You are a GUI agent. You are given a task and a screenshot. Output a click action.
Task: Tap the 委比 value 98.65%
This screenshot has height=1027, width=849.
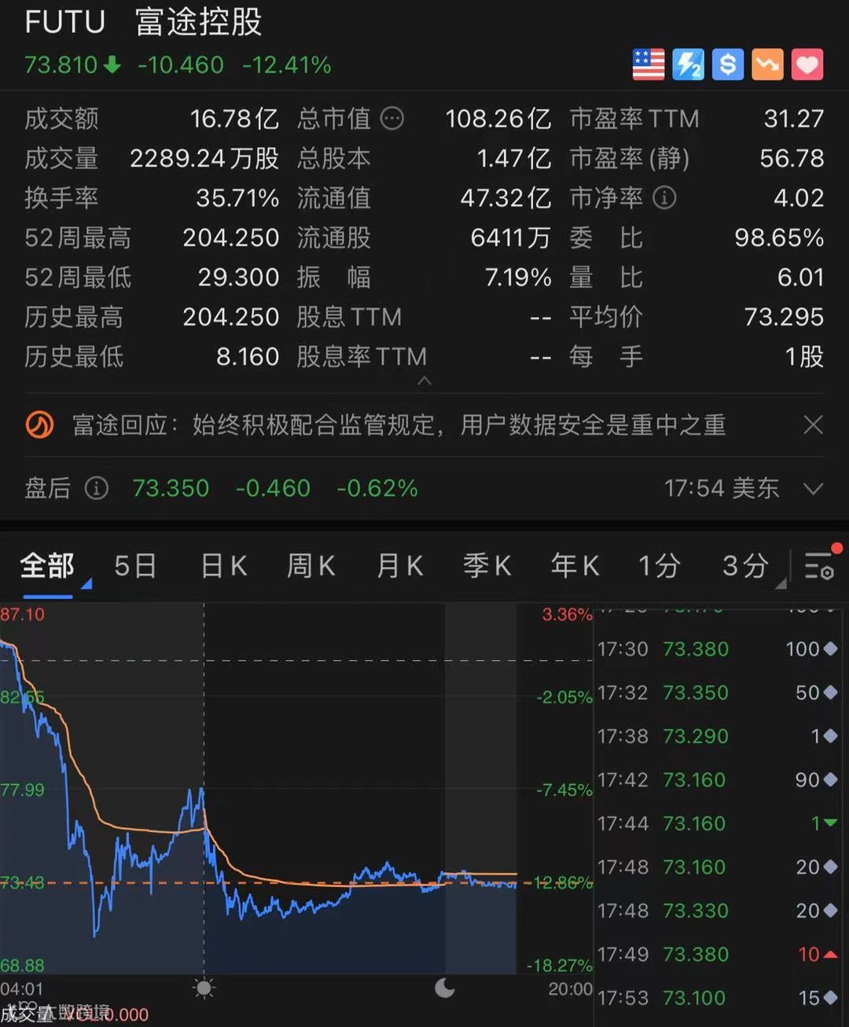(779, 237)
